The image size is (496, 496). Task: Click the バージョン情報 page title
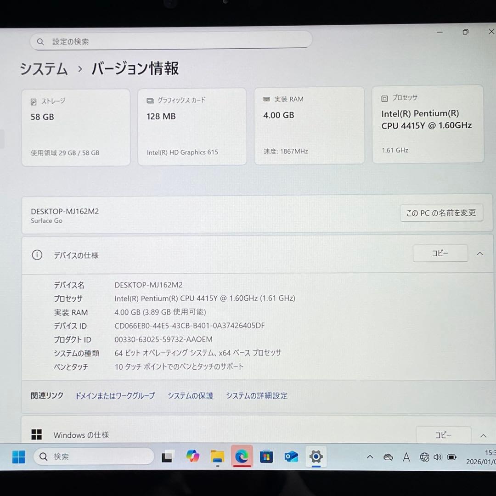(135, 68)
